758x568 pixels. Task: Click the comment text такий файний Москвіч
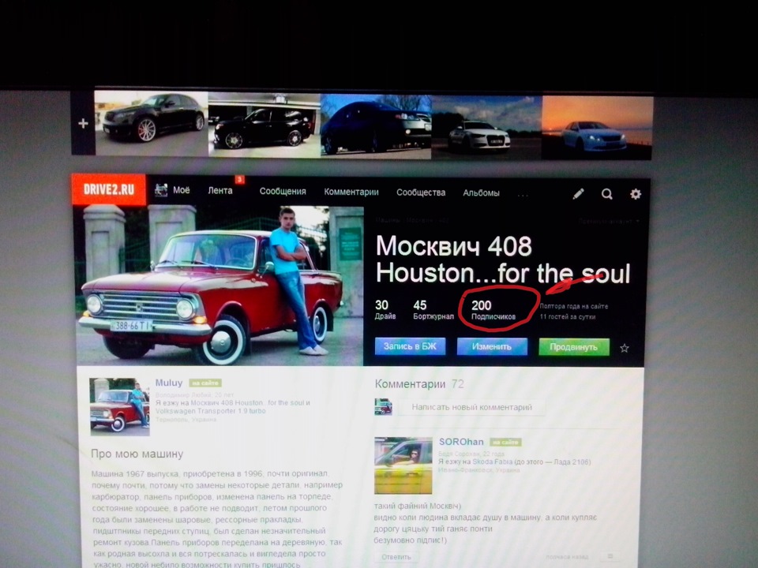(x=418, y=506)
